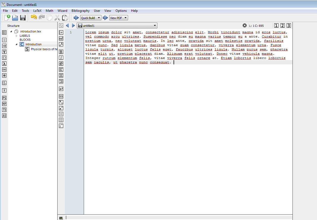Click the Emphasis formatting icon
The width and height of the screenshot is (317, 220).
[x=61, y=64]
